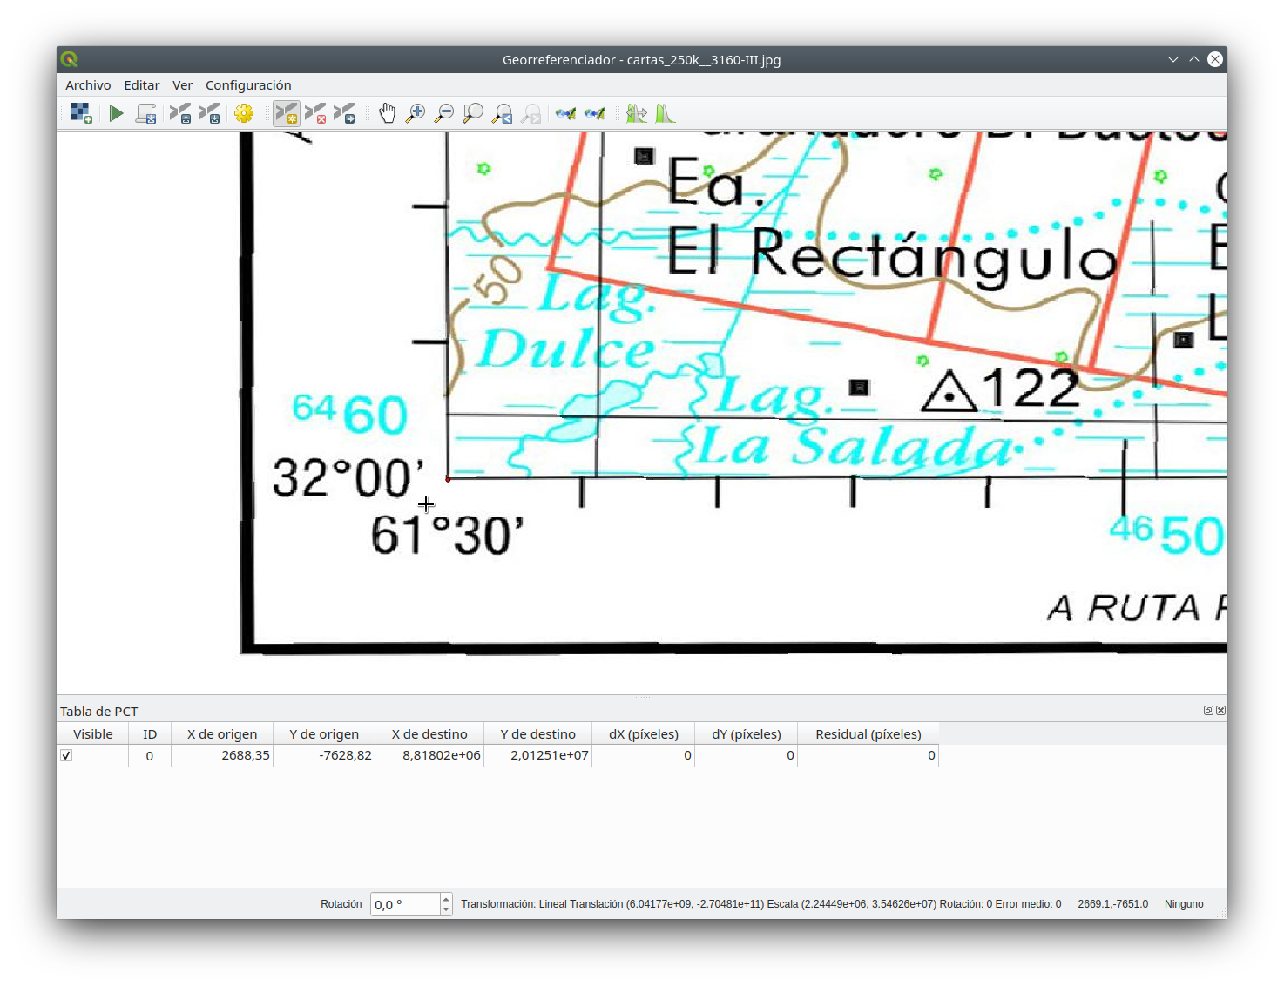Sort by X de origen column
Screen dimensions: 1284x986
(222, 734)
